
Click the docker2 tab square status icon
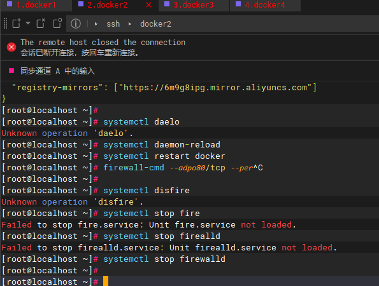pyautogui.click(x=81, y=4)
